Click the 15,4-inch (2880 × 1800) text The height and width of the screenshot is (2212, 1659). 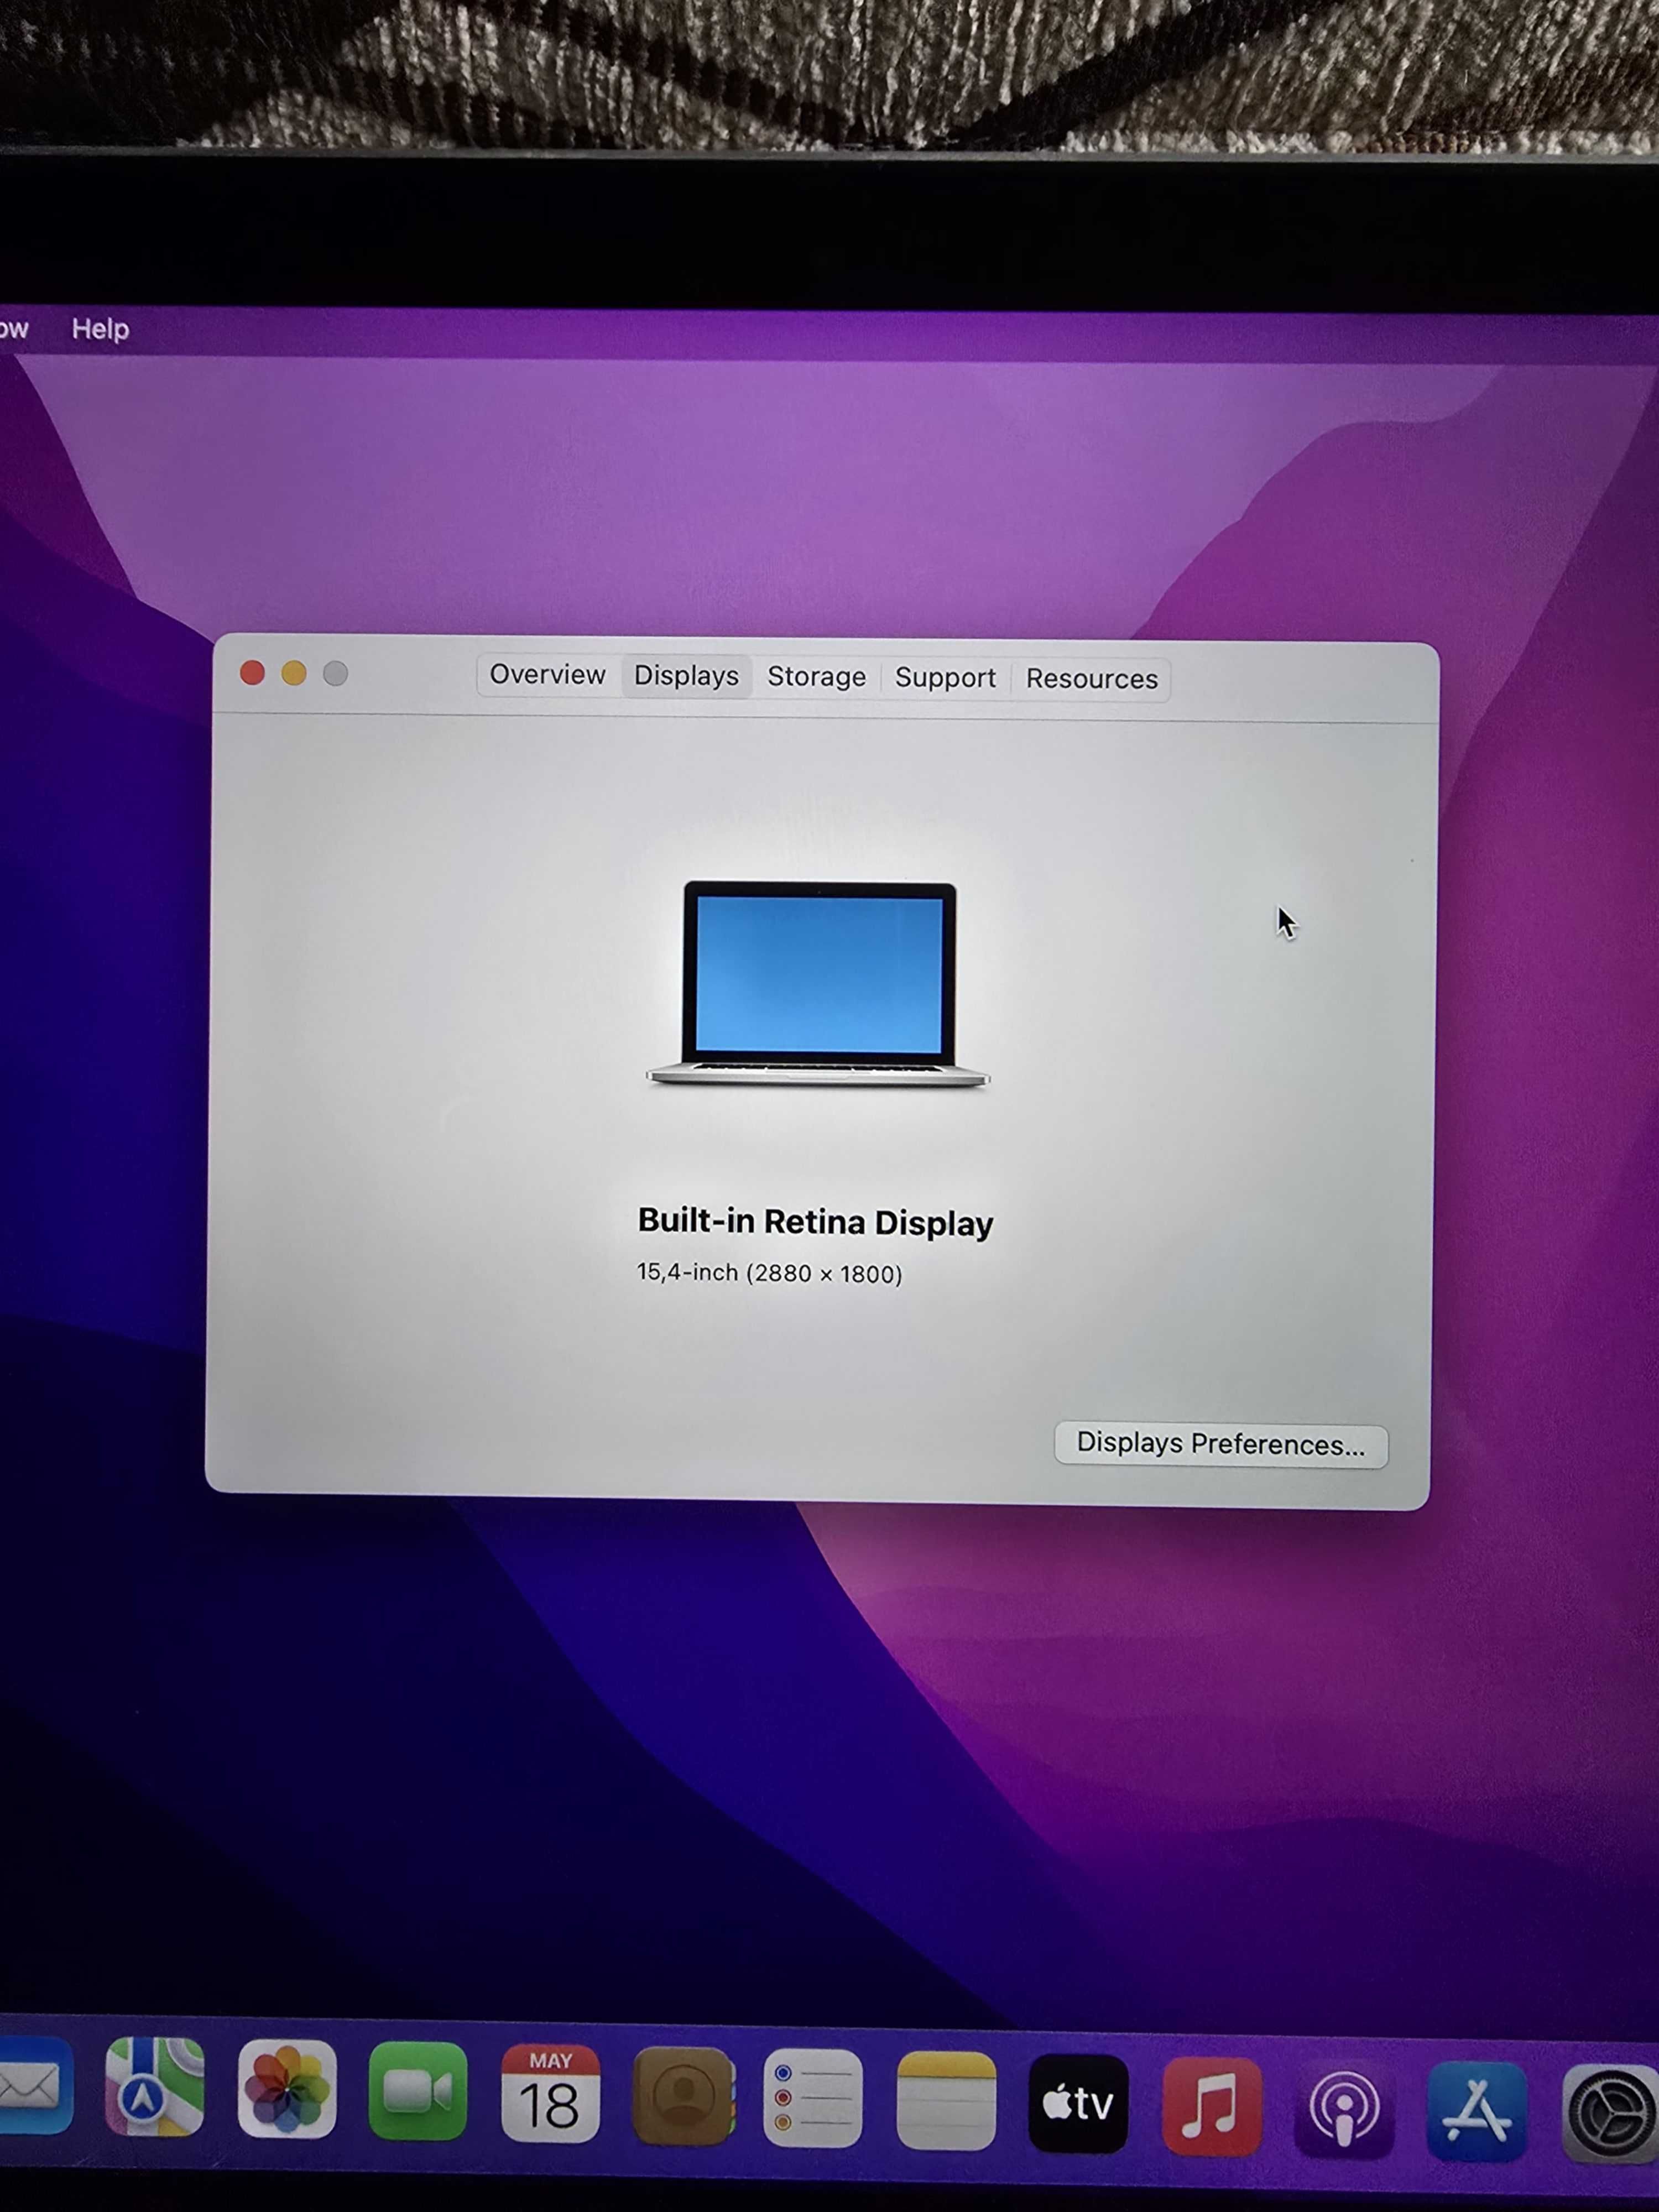pyautogui.click(x=769, y=1273)
